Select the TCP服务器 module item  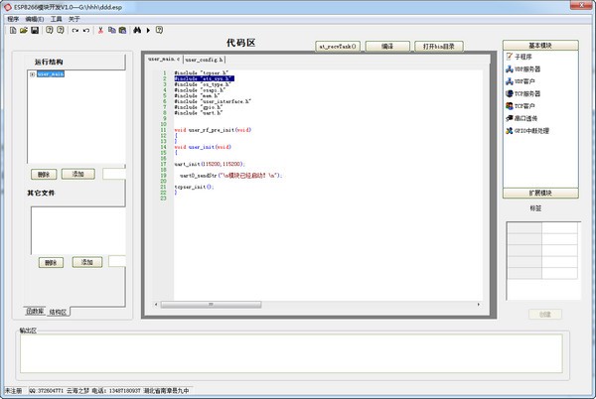522,93
